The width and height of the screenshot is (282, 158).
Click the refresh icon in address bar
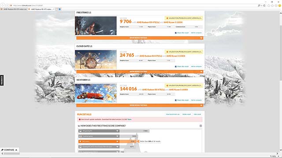[x=264, y=6]
